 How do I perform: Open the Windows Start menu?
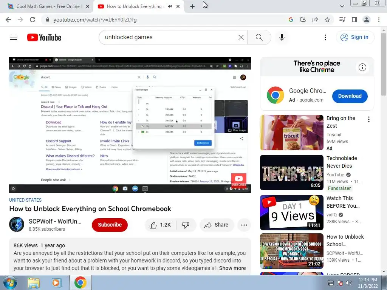[10, 282]
